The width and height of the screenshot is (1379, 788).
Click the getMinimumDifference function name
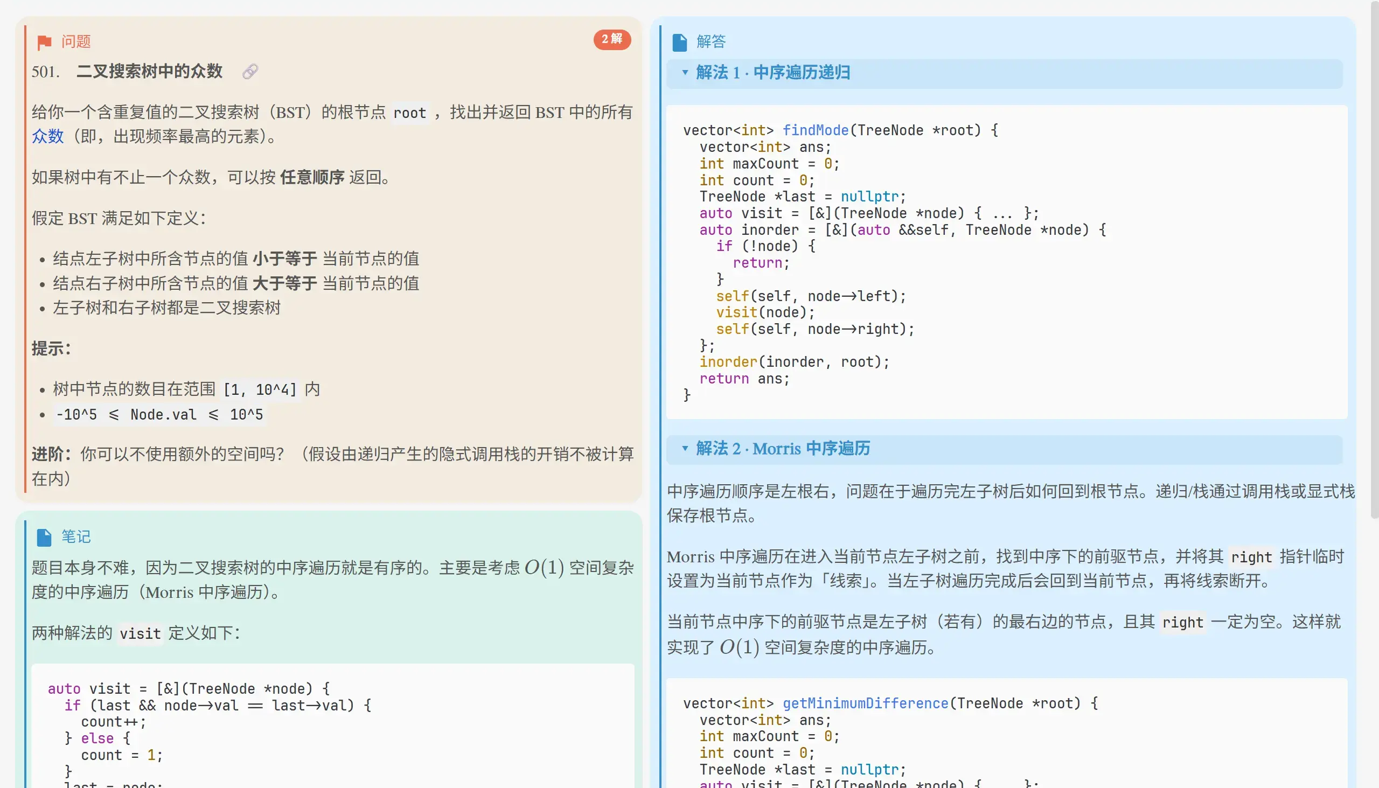[x=865, y=703]
